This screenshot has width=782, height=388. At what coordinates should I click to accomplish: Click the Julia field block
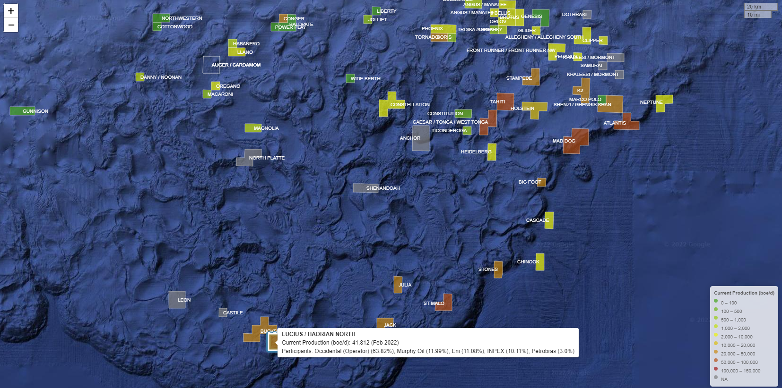coord(398,285)
